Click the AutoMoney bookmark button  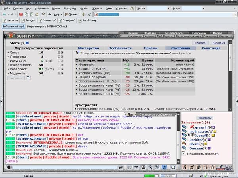[x=87, y=21]
